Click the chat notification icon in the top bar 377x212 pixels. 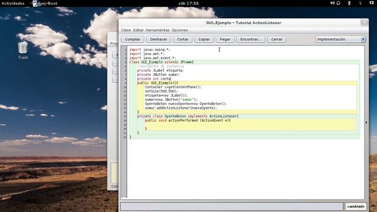pyautogui.click(x=372, y=3)
